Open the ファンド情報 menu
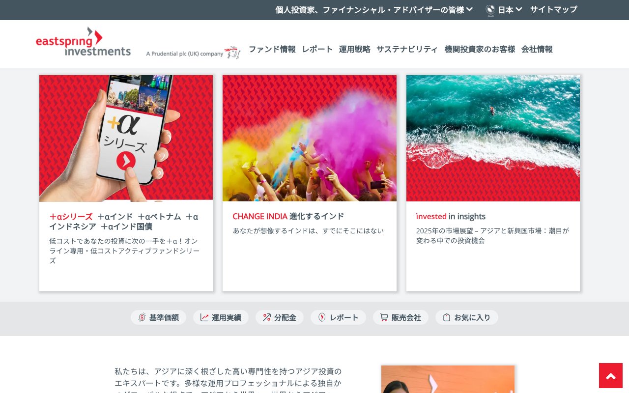The height and width of the screenshot is (393, 629). (272, 49)
